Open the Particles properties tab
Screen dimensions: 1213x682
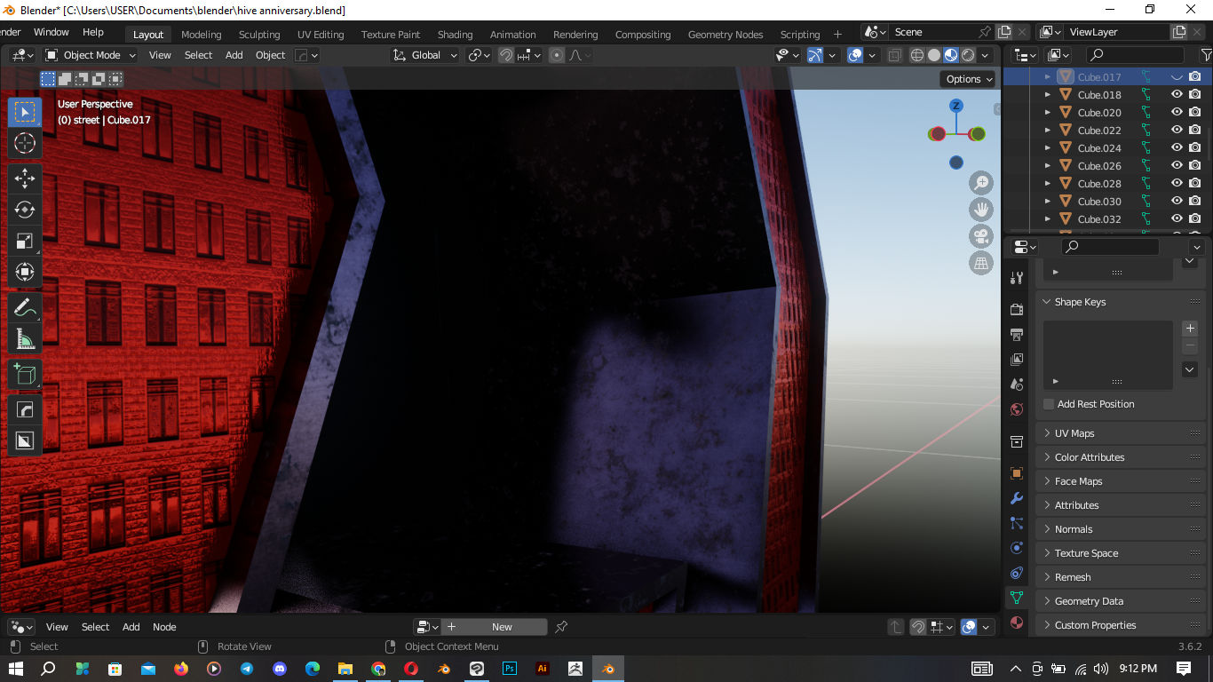[x=1017, y=523]
